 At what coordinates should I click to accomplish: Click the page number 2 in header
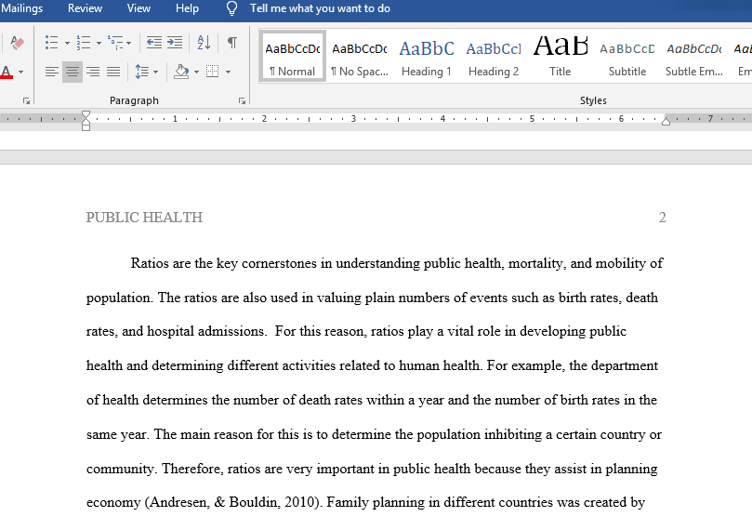pos(663,218)
